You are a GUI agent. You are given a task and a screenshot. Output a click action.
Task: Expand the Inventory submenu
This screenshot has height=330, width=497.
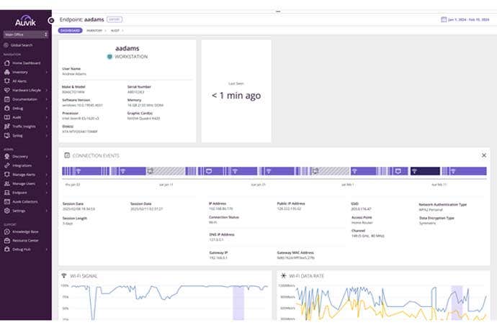(x=48, y=72)
